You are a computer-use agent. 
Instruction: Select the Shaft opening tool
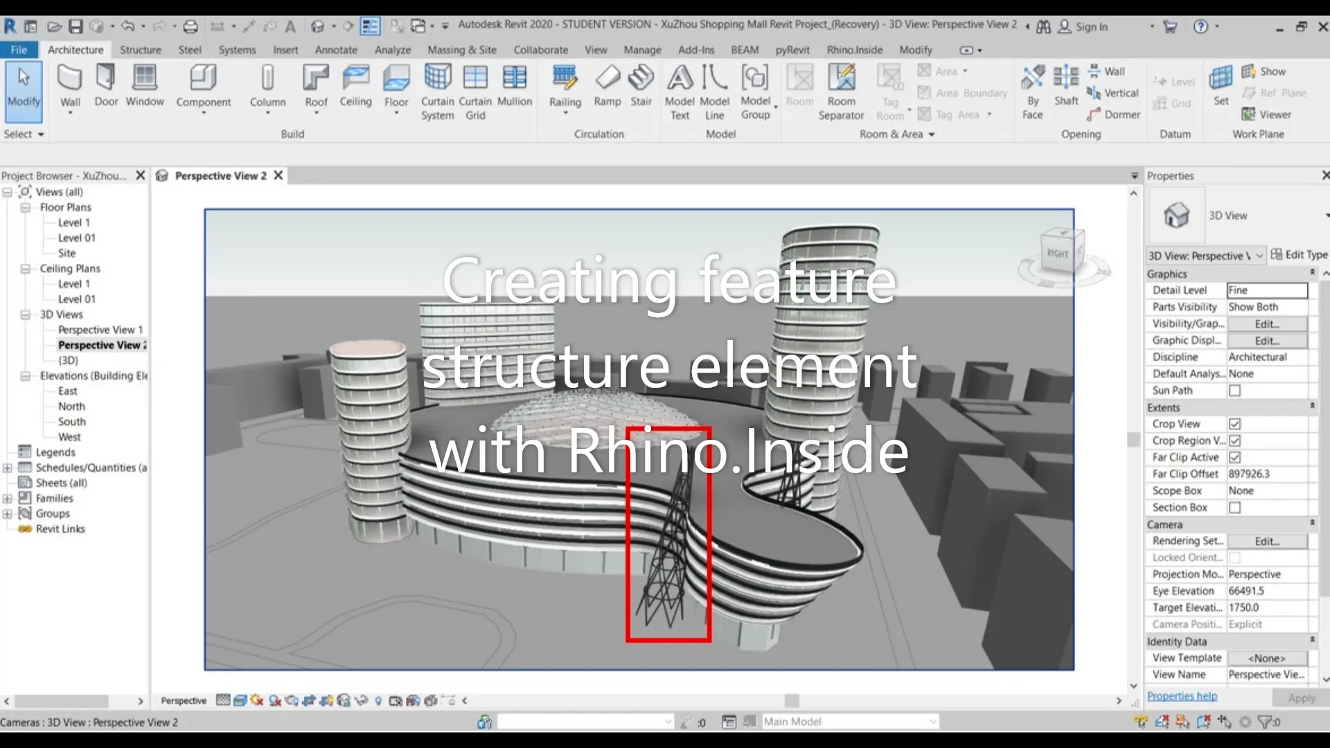tap(1066, 85)
